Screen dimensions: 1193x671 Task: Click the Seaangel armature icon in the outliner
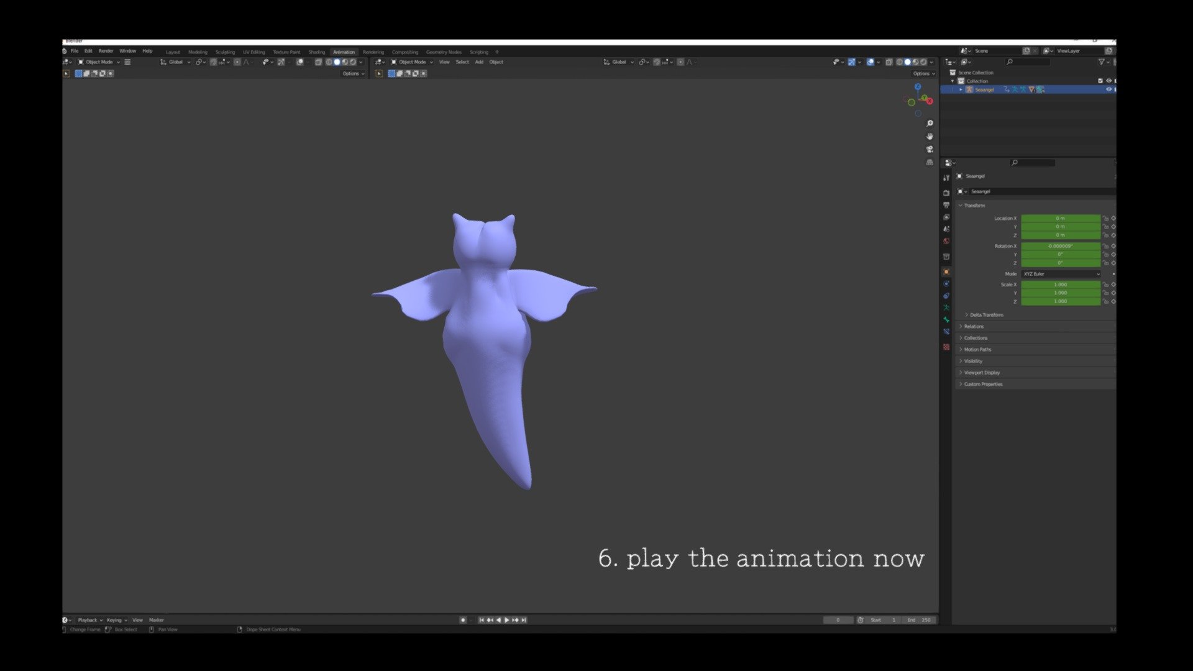[x=969, y=89]
